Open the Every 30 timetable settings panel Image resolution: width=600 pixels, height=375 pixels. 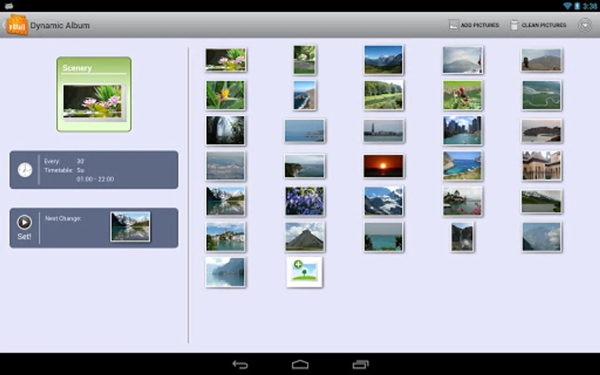[94, 170]
